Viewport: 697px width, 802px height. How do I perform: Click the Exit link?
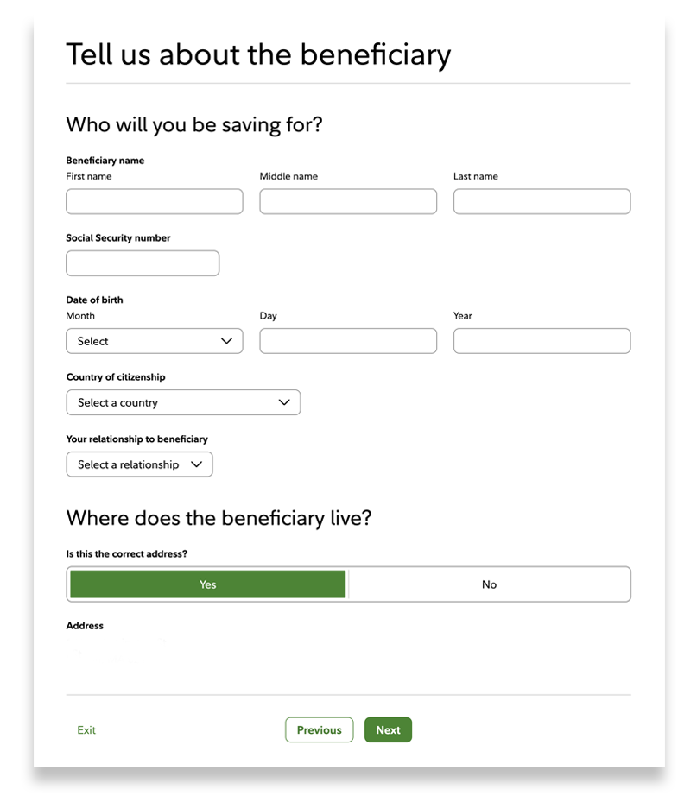[86, 729]
